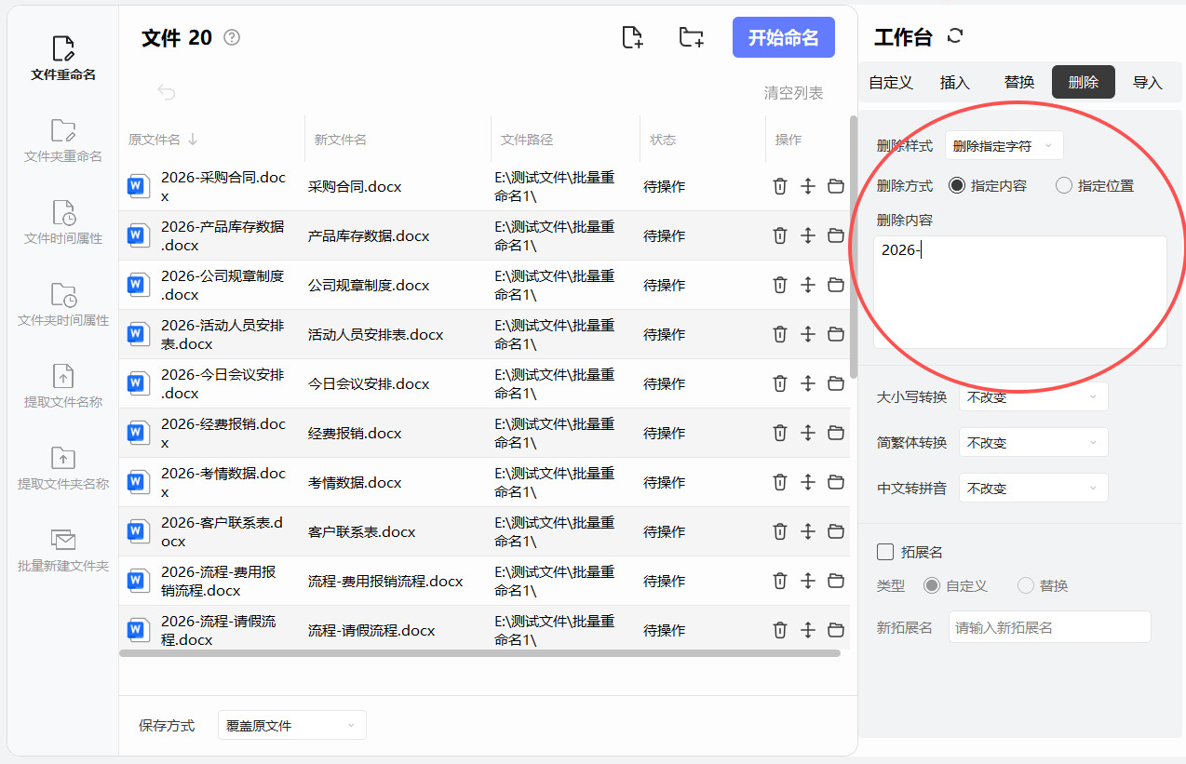
Task: Open 文件夹重命名 in the sidebar
Action: pyautogui.click(x=63, y=141)
